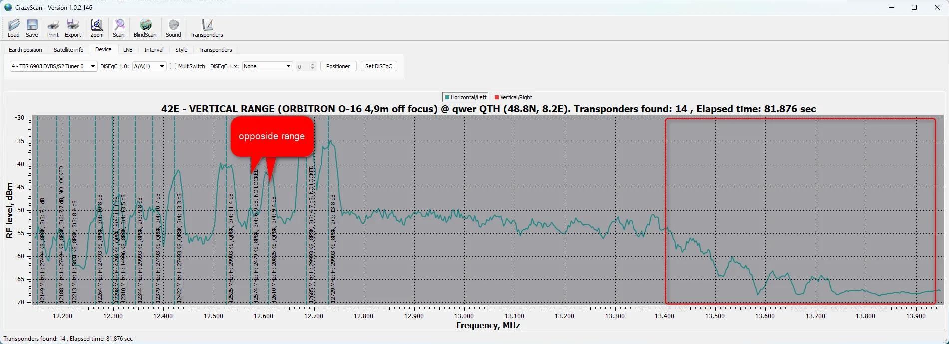Toggle Vertical/Right legend series
The height and width of the screenshot is (344, 949).
[513, 97]
